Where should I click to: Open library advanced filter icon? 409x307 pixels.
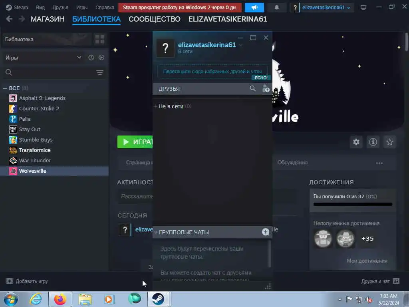tap(99, 73)
